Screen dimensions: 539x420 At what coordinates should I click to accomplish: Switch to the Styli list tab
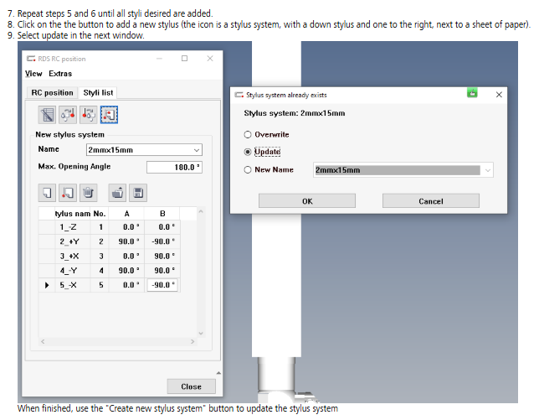98,92
